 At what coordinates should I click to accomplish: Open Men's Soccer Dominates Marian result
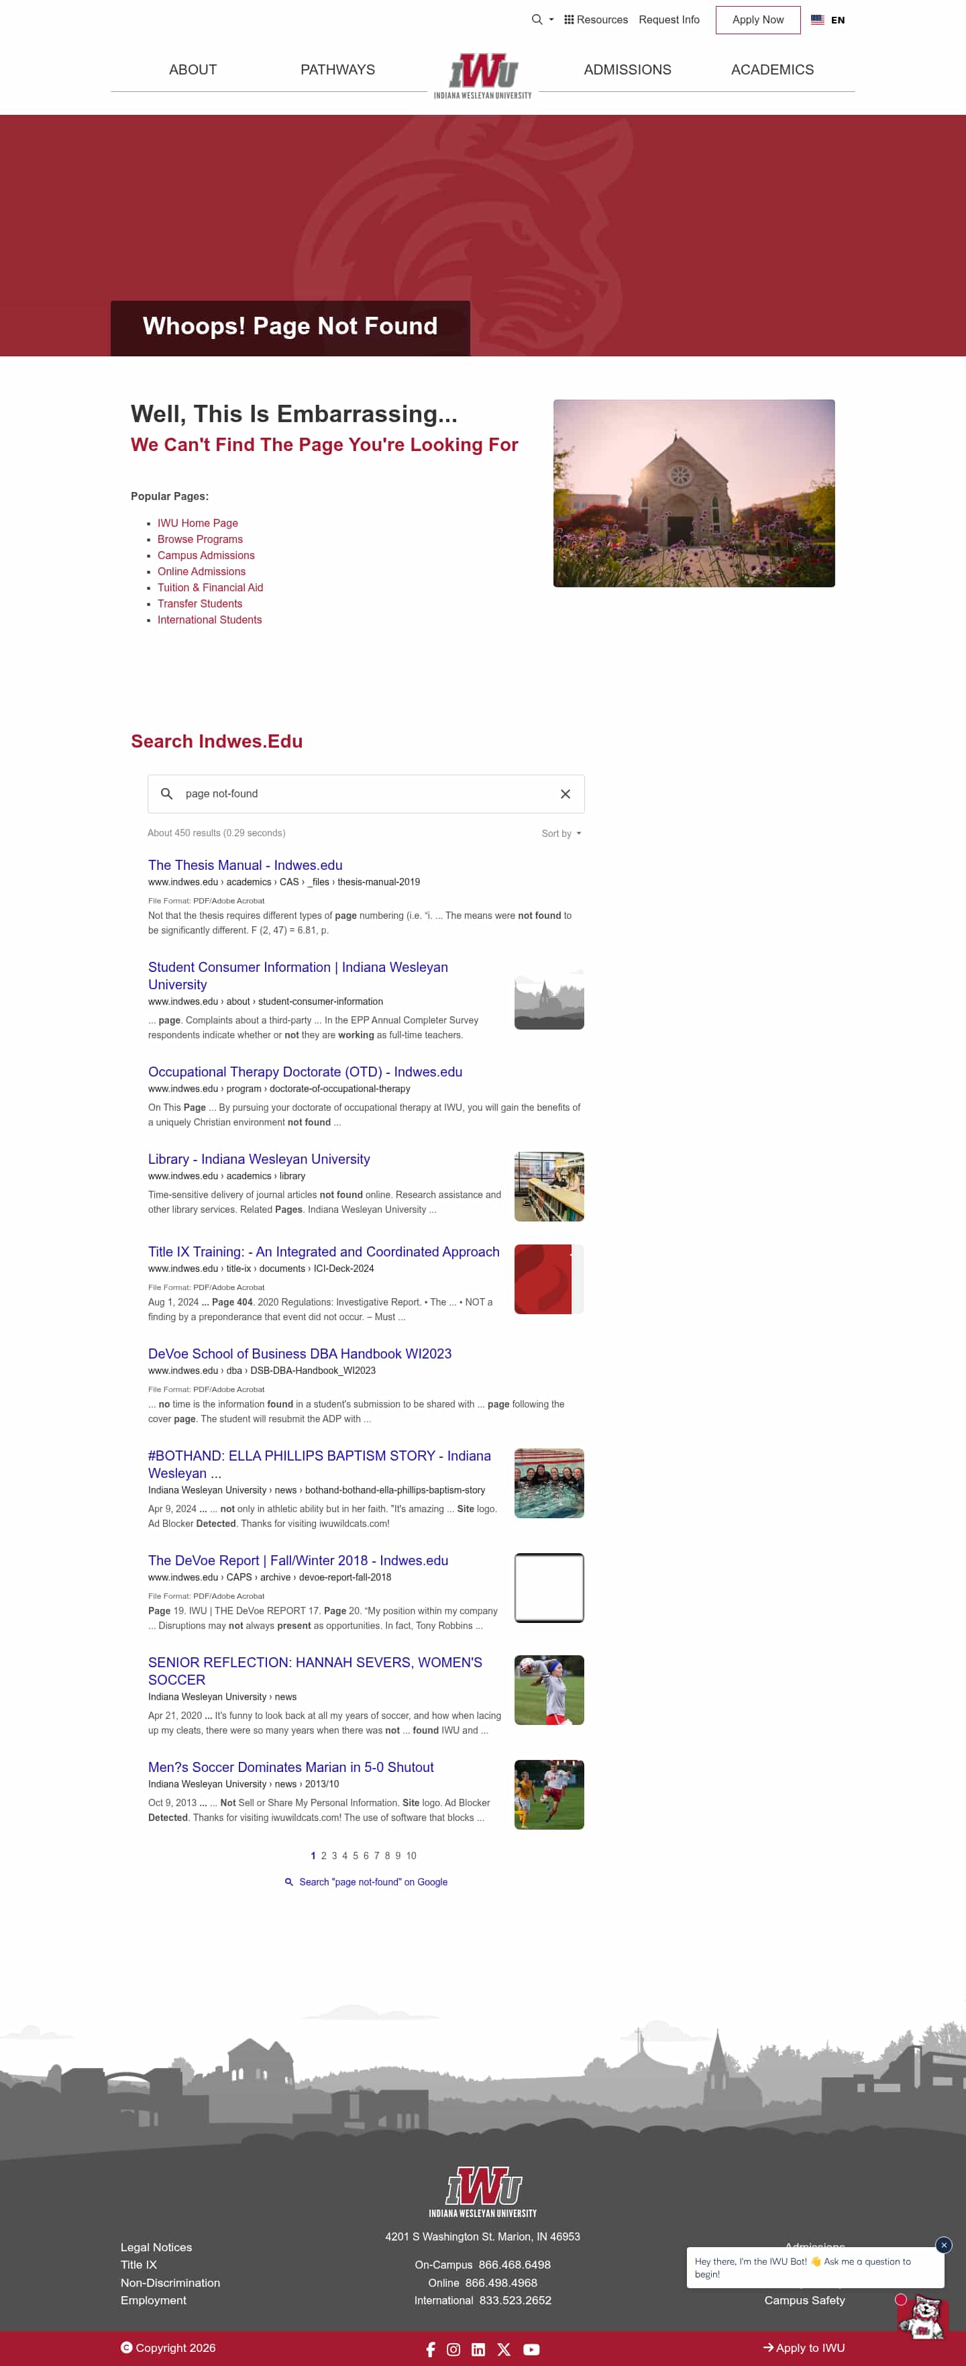click(x=290, y=1767)
